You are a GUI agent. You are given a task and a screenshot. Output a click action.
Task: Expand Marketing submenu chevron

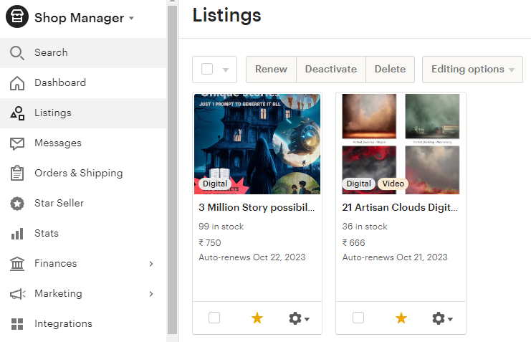(x=151, y=294)
